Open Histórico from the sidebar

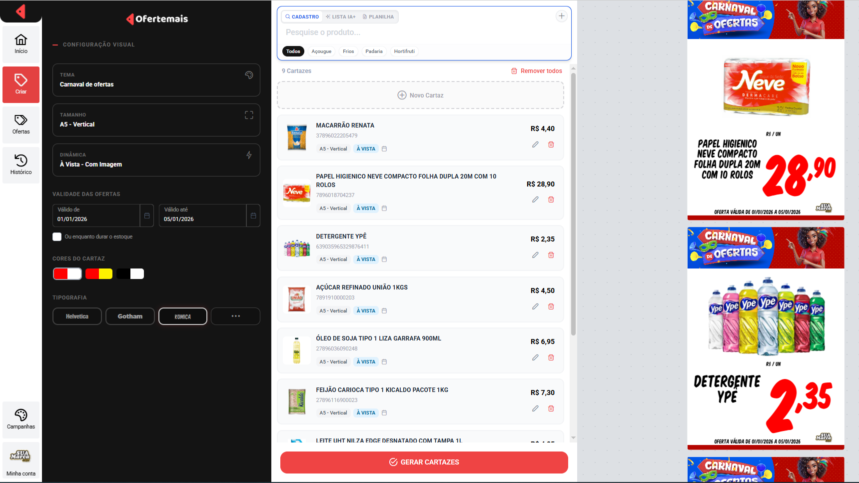[21, 164]
